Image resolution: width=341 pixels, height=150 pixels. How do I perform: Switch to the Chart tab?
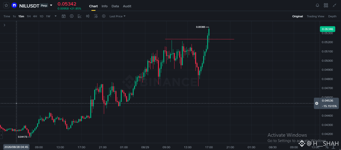(93, 6)
